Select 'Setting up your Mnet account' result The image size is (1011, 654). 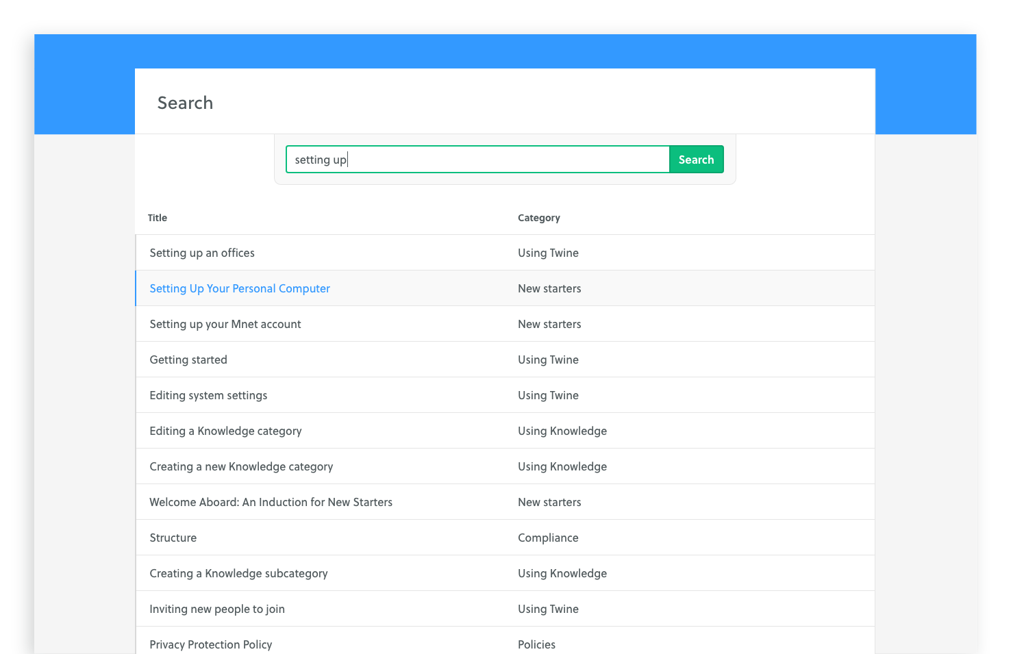coord(225,324)
